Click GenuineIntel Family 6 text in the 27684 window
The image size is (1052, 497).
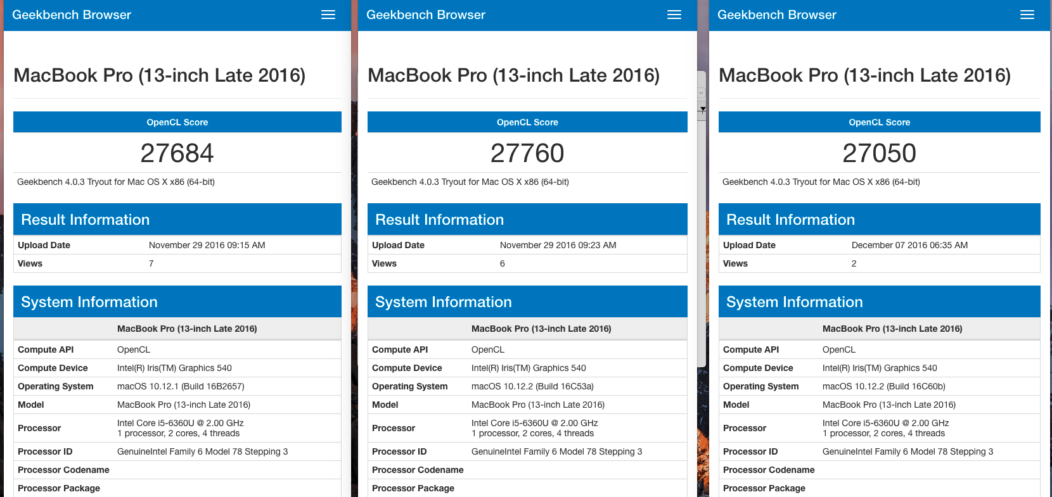[x=203, y=451]
